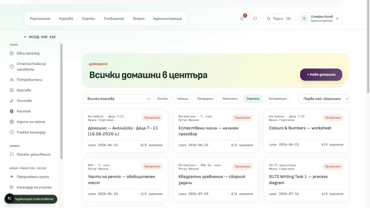Image resolution: width=370 pixels, height=208 pixels.
Task: Open the Стефан Колев account dropdown chevron
Action: coord(337,19)
